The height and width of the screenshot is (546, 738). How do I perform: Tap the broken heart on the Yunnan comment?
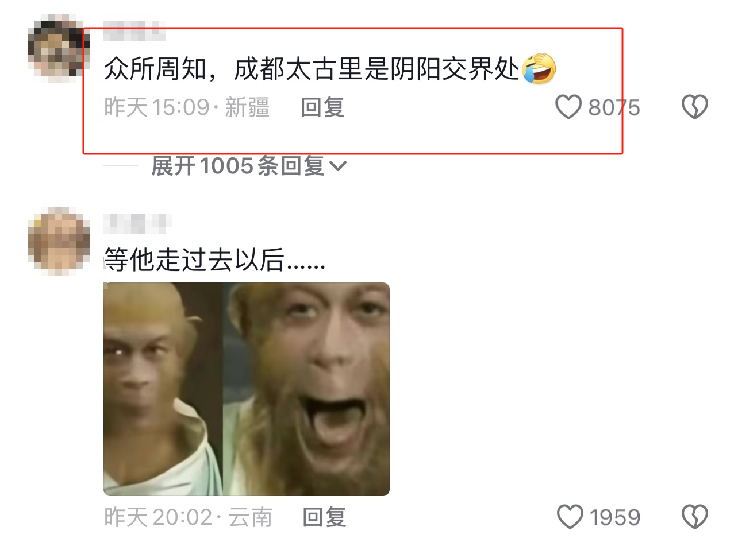694,517
